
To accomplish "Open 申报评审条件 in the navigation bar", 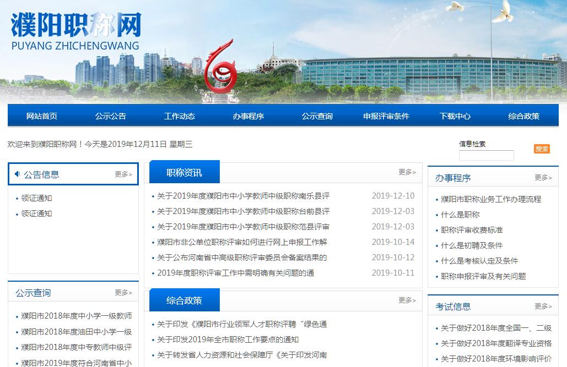I will pyautogui.click(x=386, y=116).
